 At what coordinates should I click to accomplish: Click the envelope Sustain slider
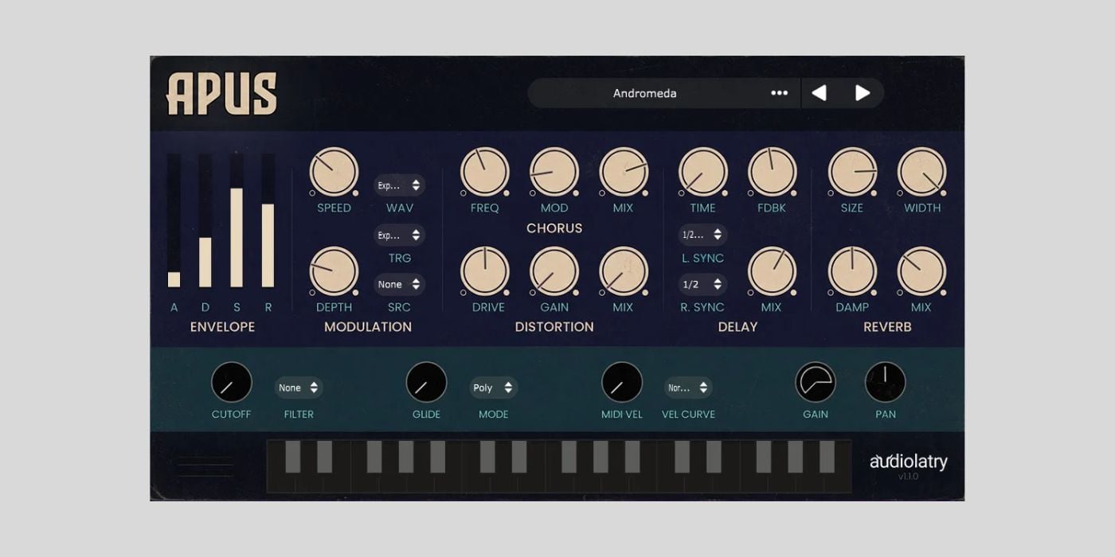point(237,220)
